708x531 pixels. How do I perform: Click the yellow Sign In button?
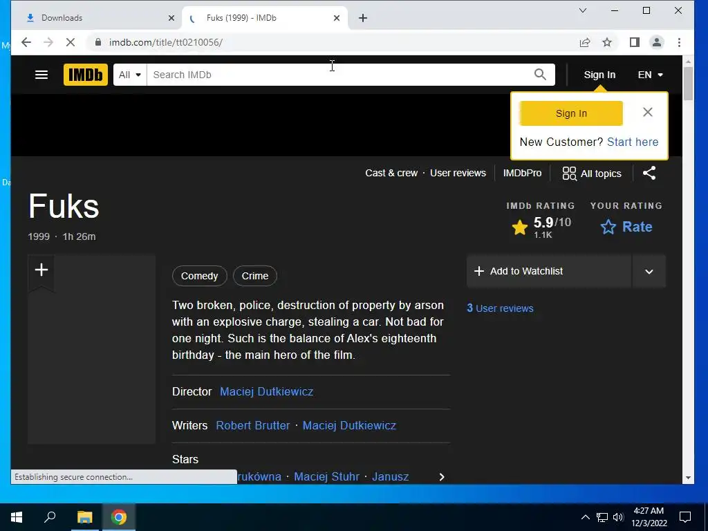[x=571, y=113]
